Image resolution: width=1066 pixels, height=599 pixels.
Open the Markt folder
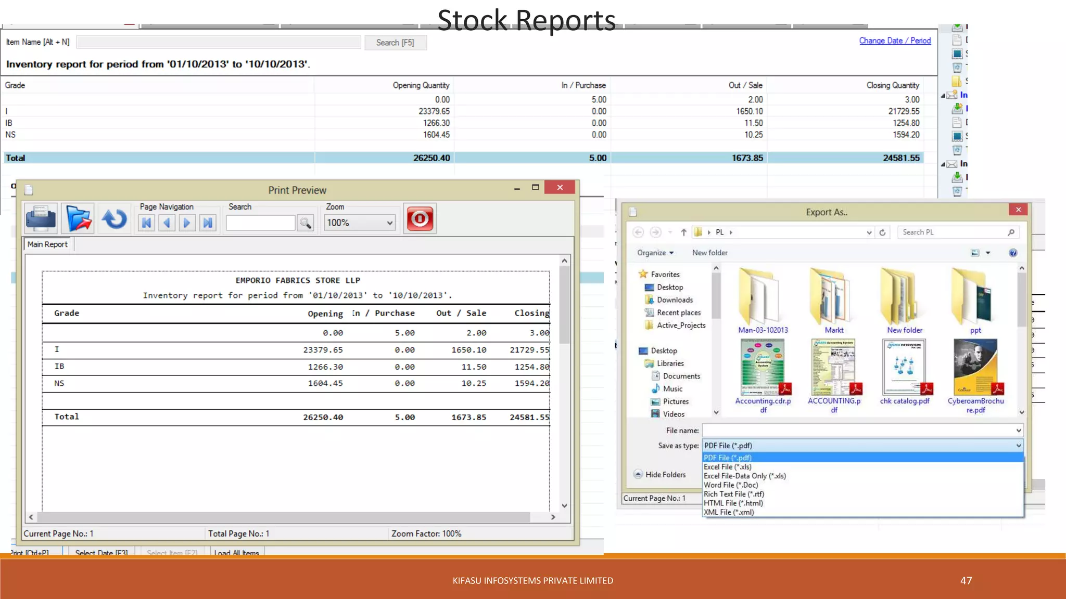coord(834,301)
